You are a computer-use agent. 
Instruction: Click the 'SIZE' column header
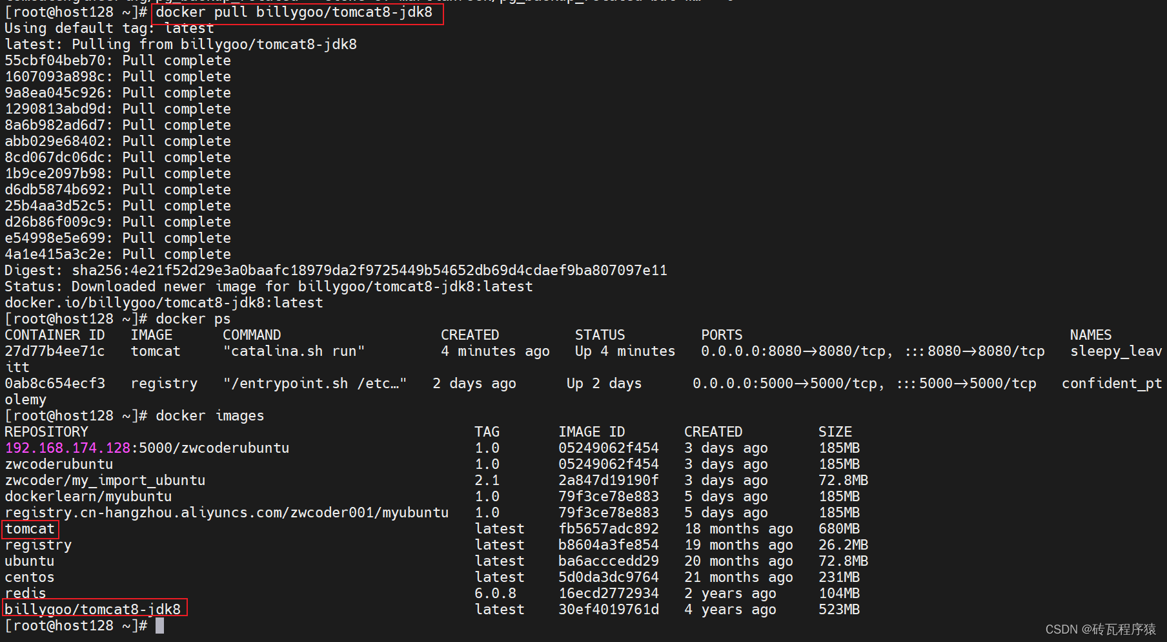click(x=835, y=432)
